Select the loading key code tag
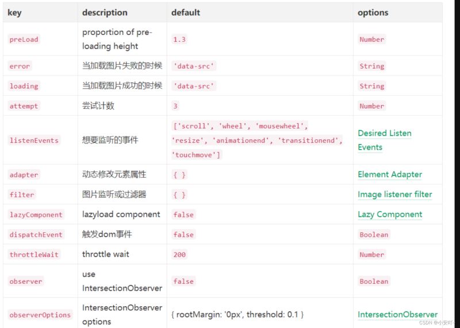The width and height of the screenshot is (460, 328). pyautogui.click(x=24, y=86)
